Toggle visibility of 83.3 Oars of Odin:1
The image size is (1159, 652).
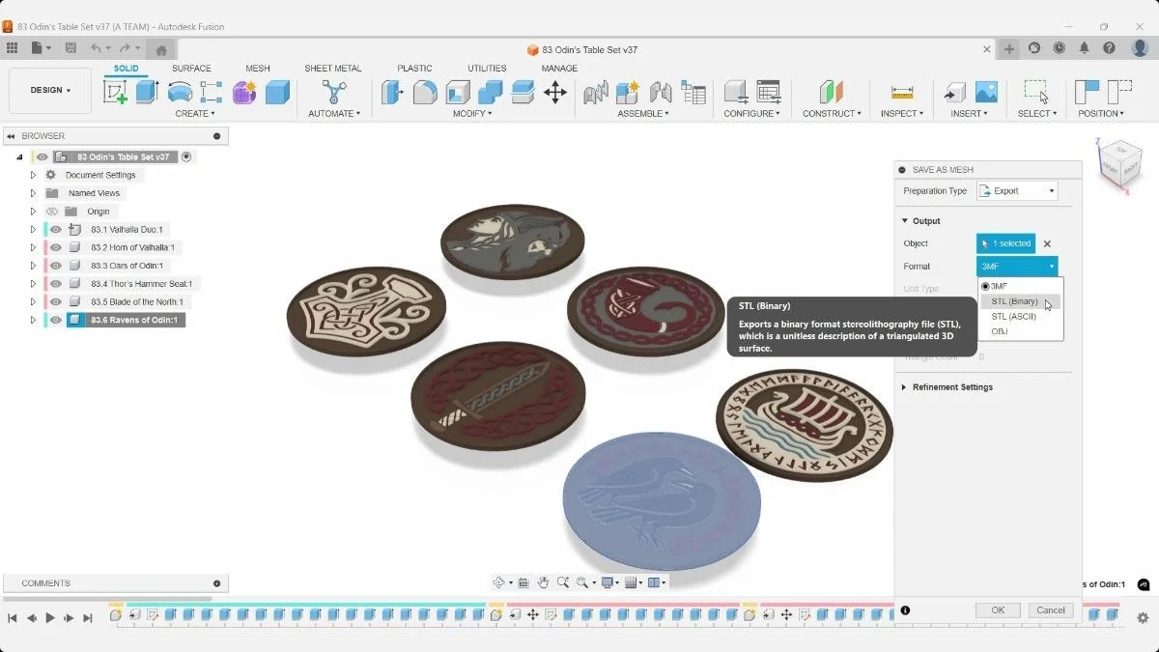coord(56,266)
